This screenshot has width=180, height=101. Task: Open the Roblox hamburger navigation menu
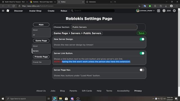tap(3, 11)
